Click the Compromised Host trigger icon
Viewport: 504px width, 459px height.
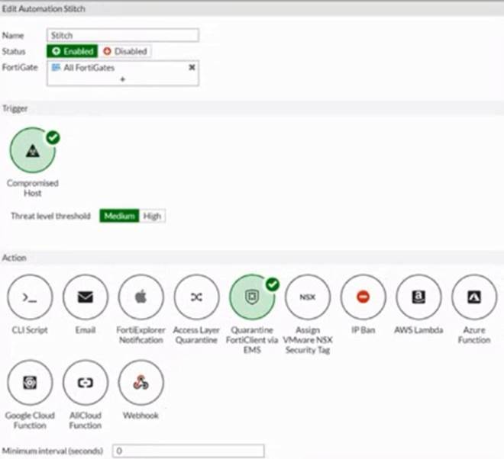point(33,151)
